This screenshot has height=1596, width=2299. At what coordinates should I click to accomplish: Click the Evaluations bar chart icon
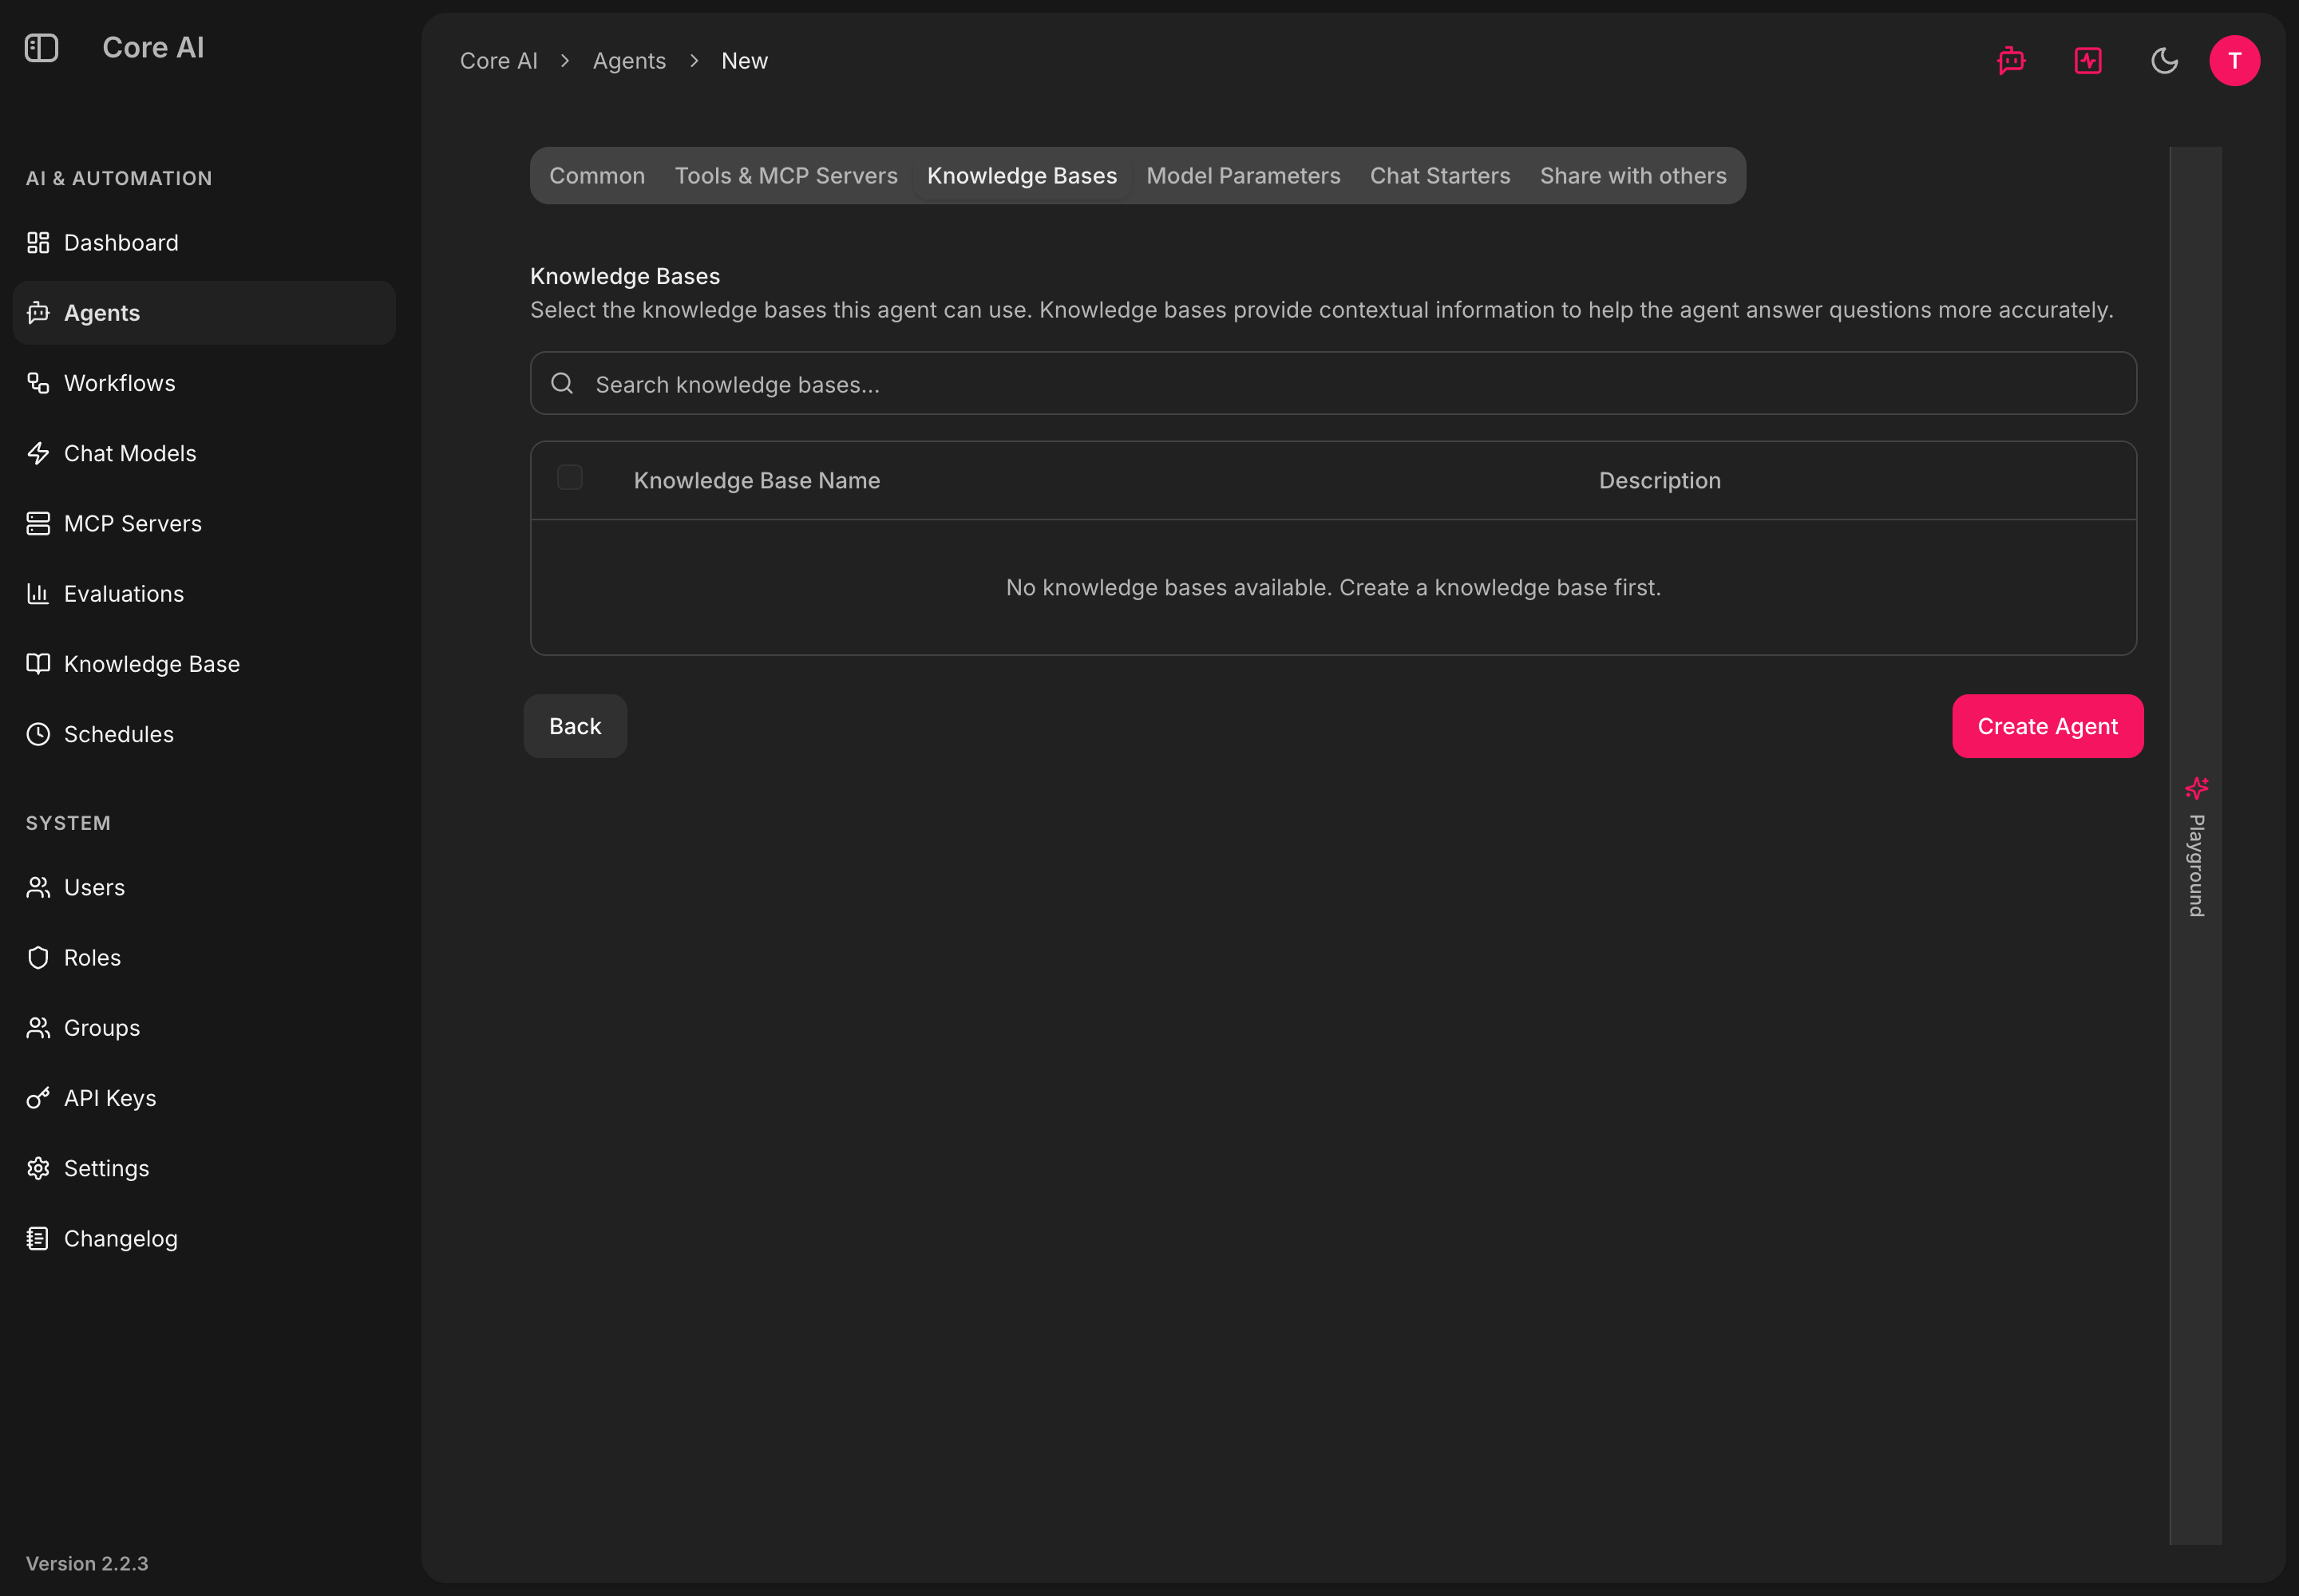[x=38, y=594]
